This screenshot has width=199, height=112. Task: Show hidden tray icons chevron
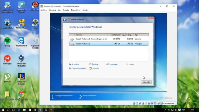165,110
